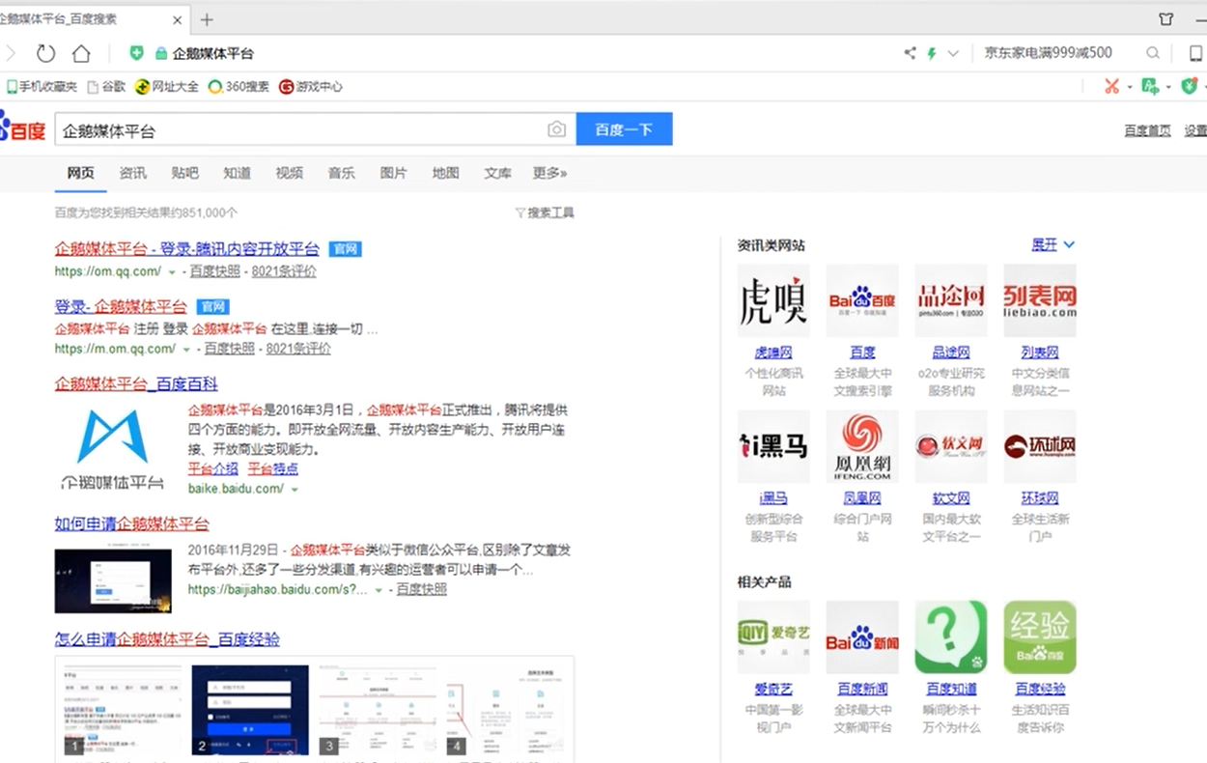Image resolution: width=1207 pixels, height=763 pixels.
Task: Open 游戏中心 bookmark
Action: 311,86
